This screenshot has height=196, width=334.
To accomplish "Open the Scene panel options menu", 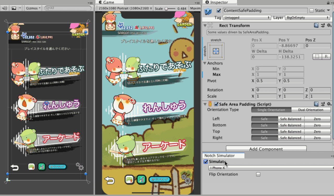I will pos(91,3).
